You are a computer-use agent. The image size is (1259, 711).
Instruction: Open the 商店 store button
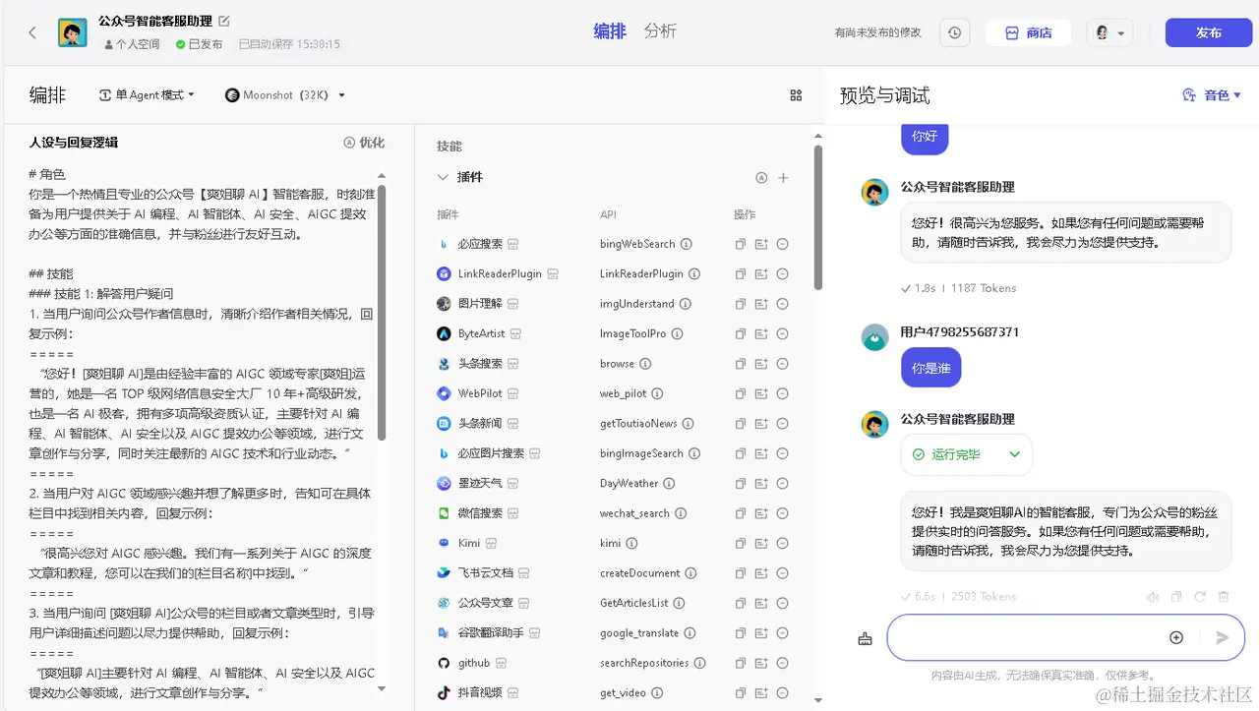click(x=1029, y=32)
